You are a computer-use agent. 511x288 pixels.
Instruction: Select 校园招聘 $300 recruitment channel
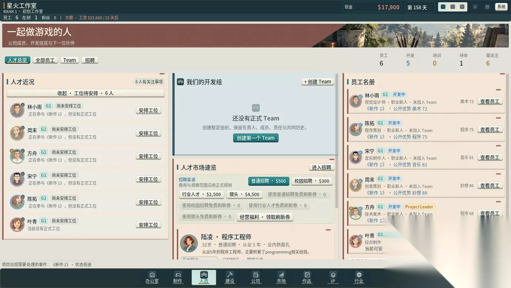[x=312, y=181]
